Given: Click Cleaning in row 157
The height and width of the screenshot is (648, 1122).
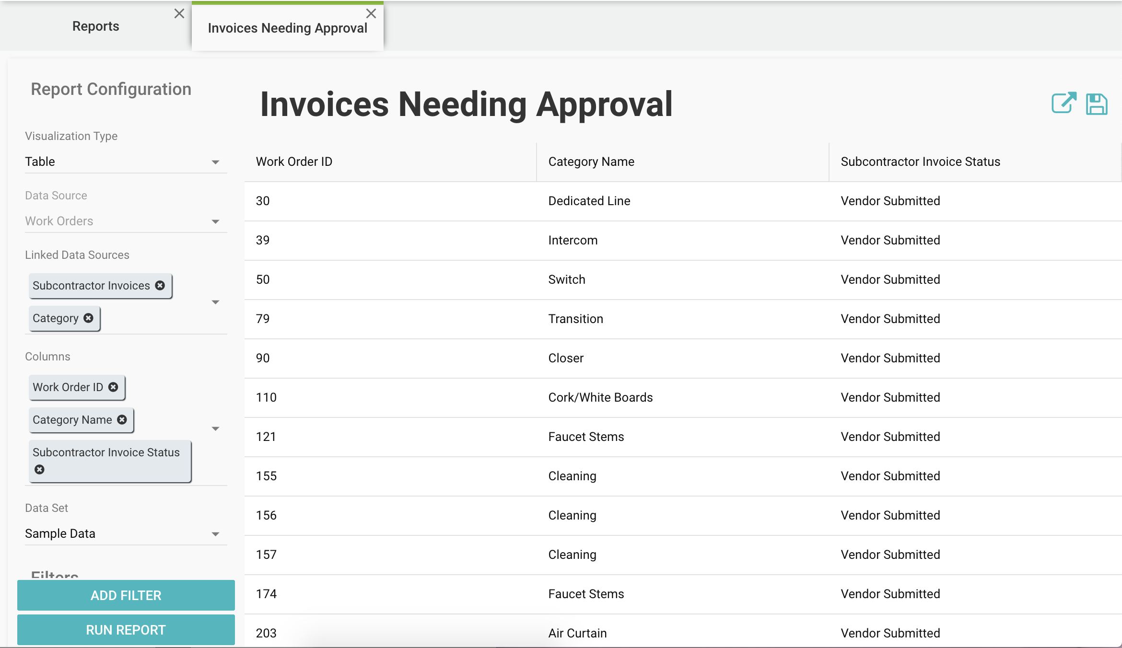Looking at the screenshot, I should click(572, 555).
